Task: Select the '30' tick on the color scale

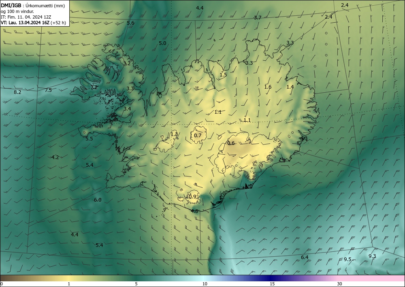Action: tap(340, 284)
